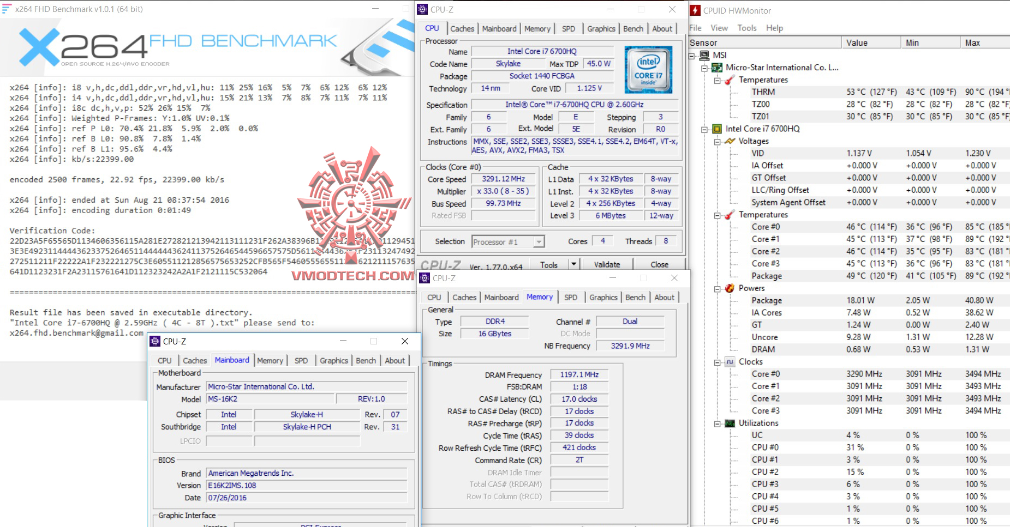This screenshot has height=527, width=1010.
Task: Select the Uncore power row
Action: pyautogui.click(x=849, y=337)
